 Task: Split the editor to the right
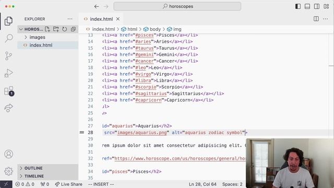(316, 19)
